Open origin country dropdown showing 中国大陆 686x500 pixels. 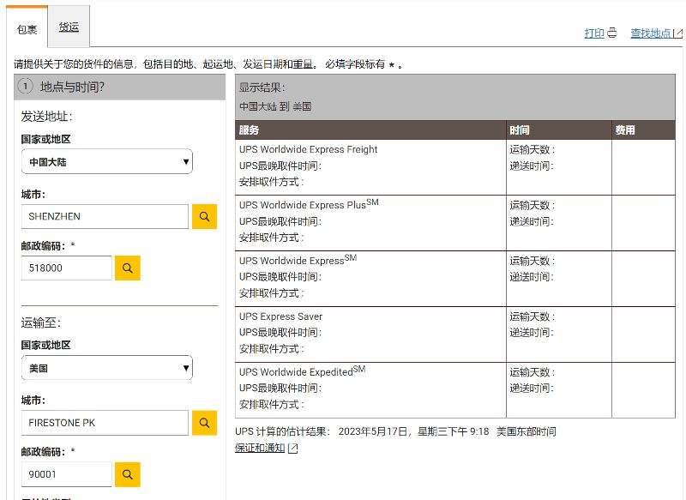coord(106,161)
